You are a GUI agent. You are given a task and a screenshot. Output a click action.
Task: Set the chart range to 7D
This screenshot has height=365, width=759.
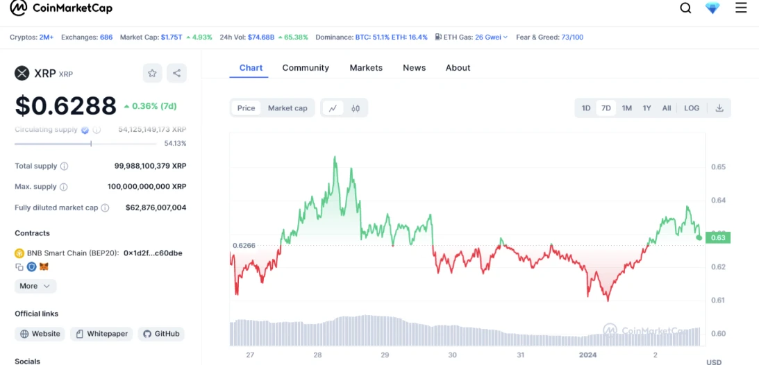606,108
